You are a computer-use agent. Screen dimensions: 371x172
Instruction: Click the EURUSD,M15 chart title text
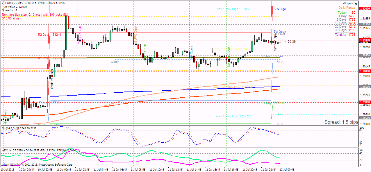coord(14,3)
